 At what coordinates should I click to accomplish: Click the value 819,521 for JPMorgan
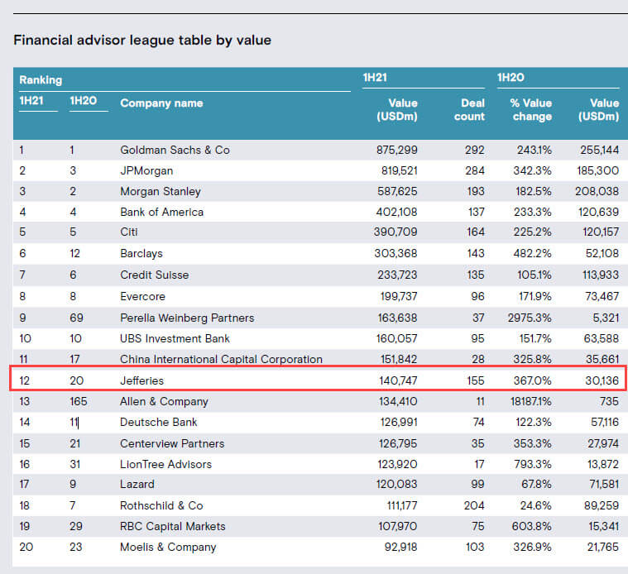tap(400, 171)
